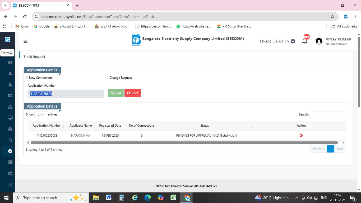Expand the USER DETAILS dropdown
This screenshot has width=361, height=203.
[x=277, y=41]
